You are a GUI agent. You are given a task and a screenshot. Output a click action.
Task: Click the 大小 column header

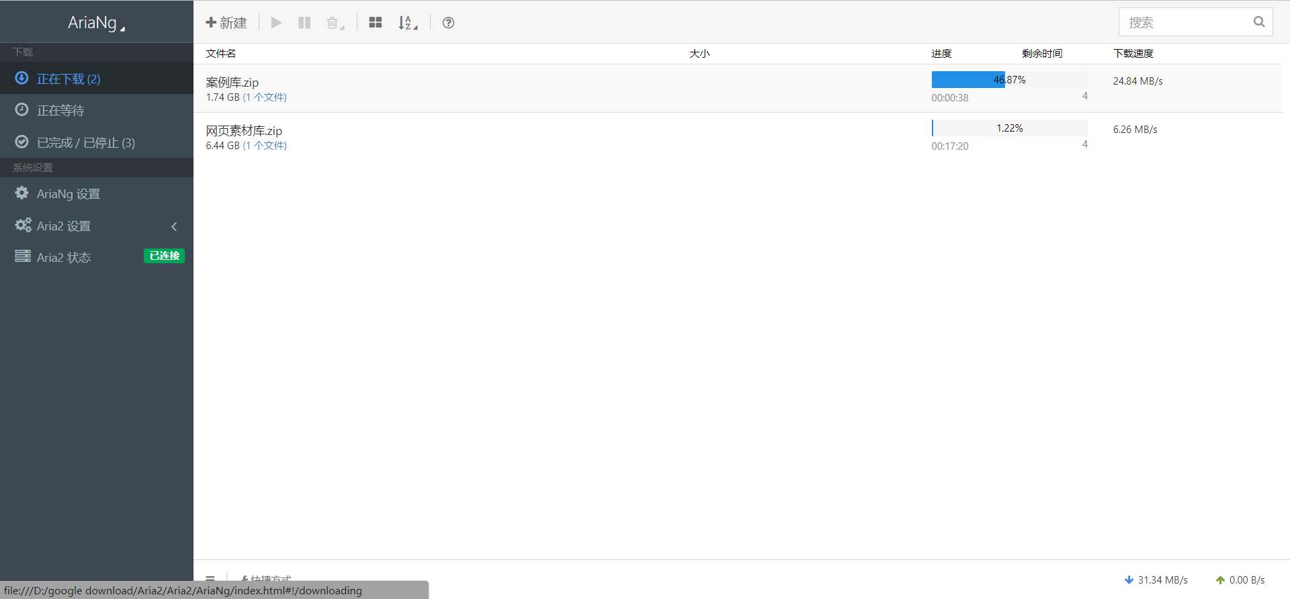(x=699, y=54)
